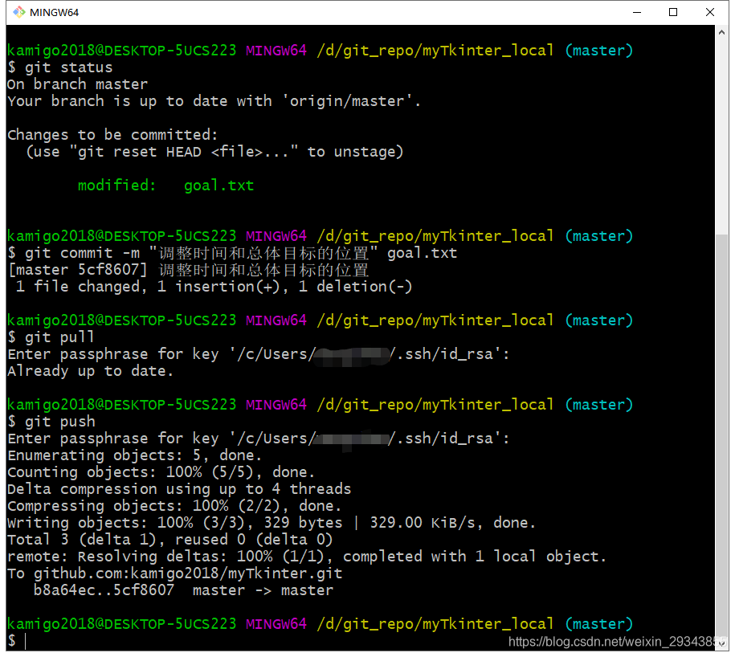Viewport: 735px width, 657px height.
Task: Click 'On branch master' output line
Action: click(x=77, y=84)
